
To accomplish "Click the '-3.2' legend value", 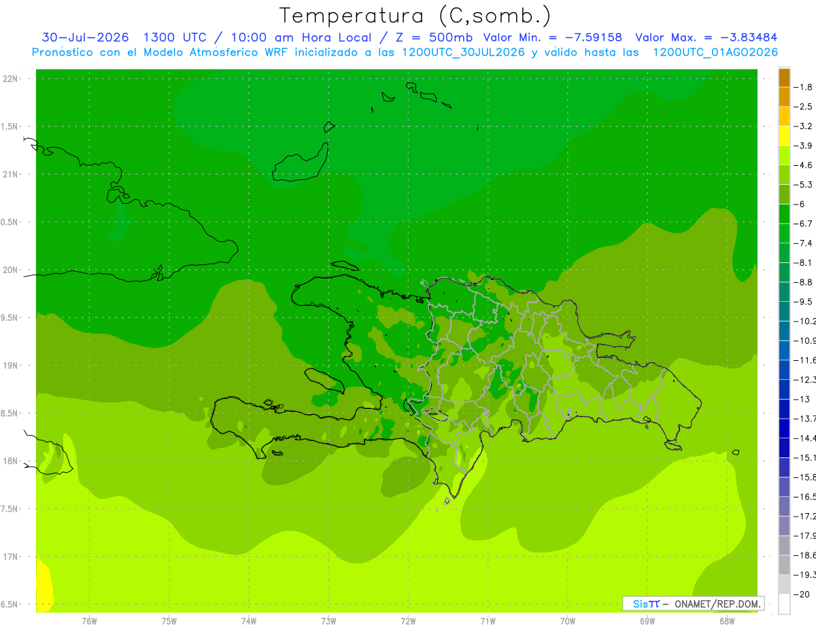I will coord(803,126).
